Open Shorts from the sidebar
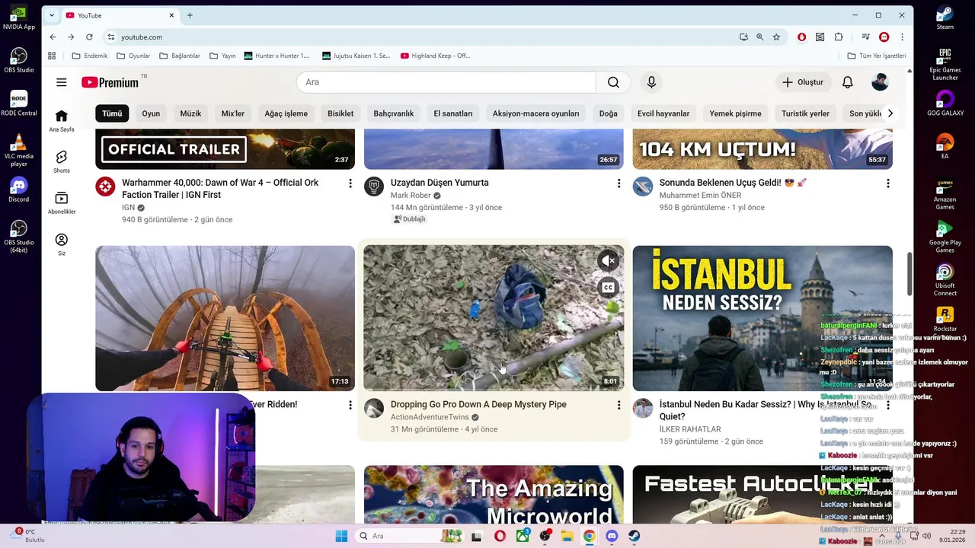The image size is (975, 548). tap(62, 161)
